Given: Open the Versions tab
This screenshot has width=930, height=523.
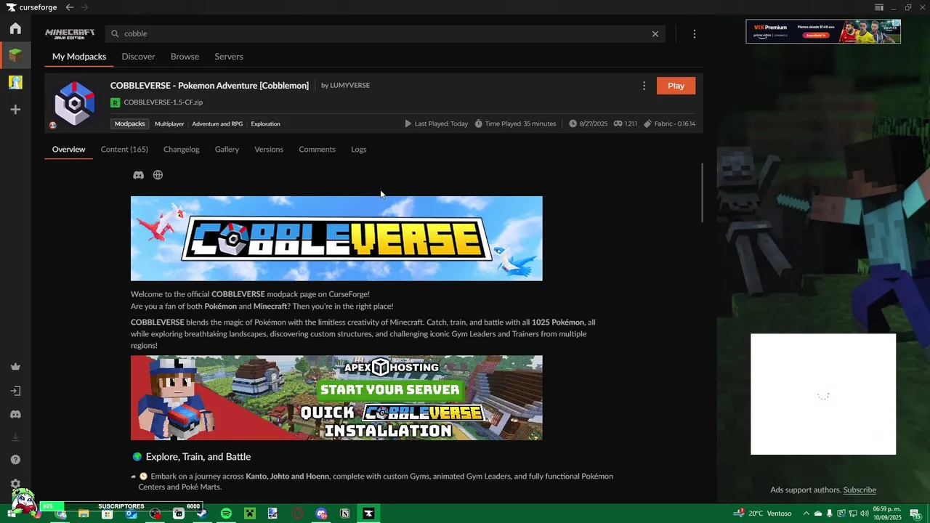Looking at the screenshot, I should [x=269, y=150].
